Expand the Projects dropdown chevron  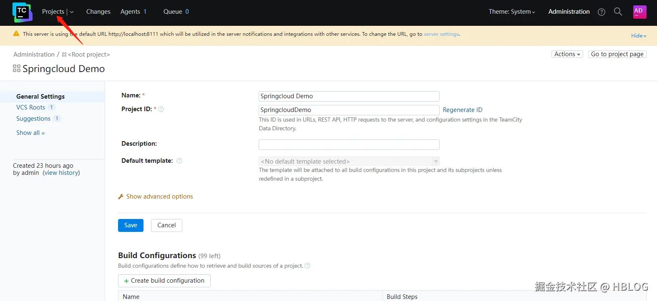[x=72, y=12]
